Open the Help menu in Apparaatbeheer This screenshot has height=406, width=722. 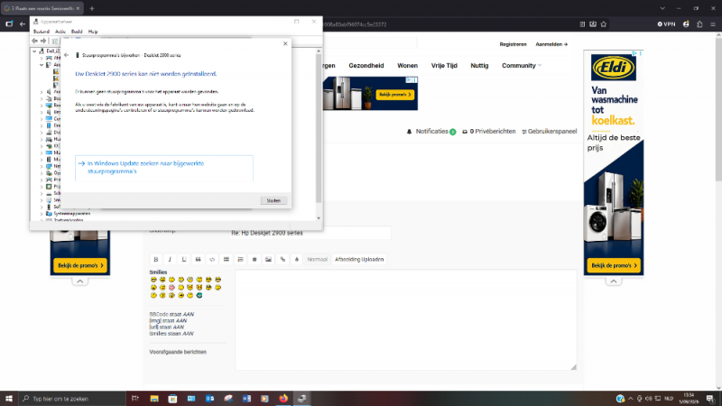[x=93, y=32]
